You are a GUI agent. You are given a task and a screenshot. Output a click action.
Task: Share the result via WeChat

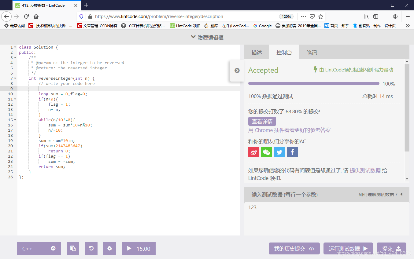266,152
